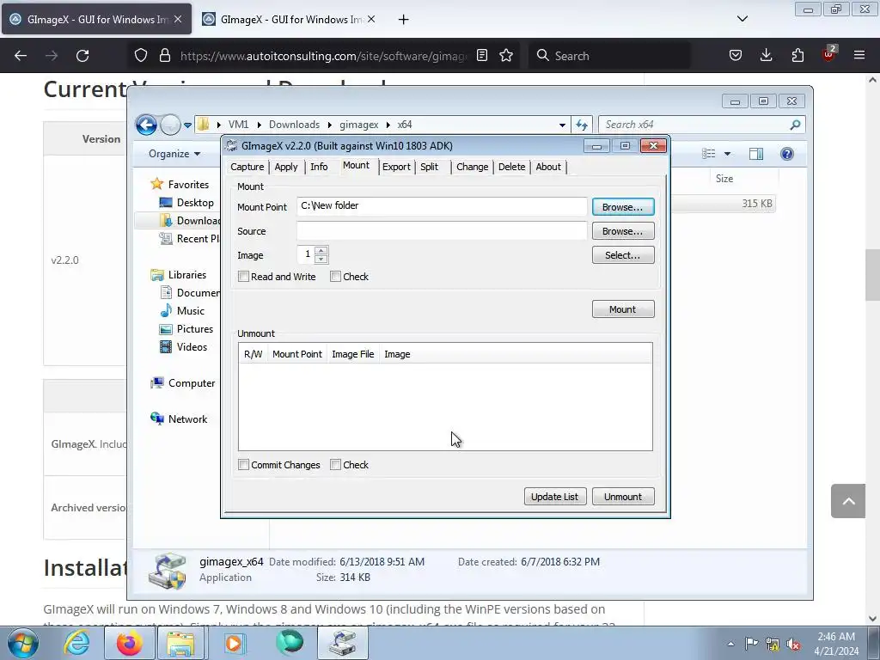
Task: Bookmark this page with the star
Action: click(x=506, y=56)
